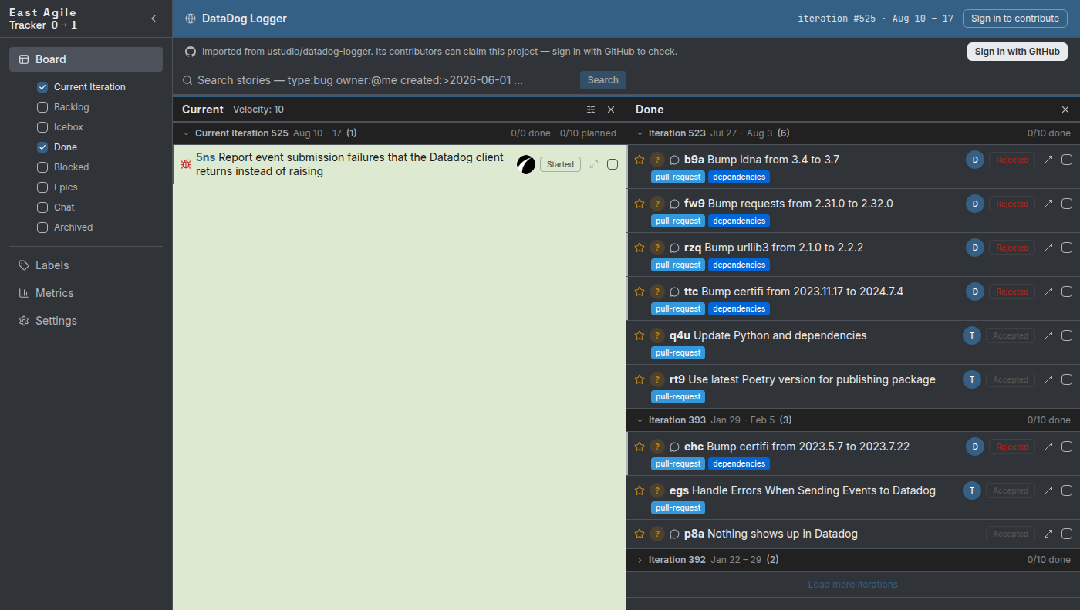Collapse Current Iteration 525 section
1080x610 pixels.
(186, 133)
